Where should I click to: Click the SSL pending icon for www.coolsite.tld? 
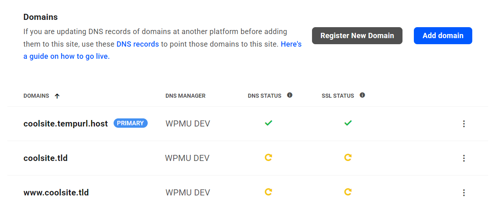click(x=348, y=192)
